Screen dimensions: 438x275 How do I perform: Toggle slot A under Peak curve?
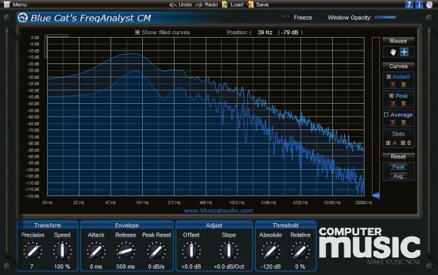[x=393, y=104]
